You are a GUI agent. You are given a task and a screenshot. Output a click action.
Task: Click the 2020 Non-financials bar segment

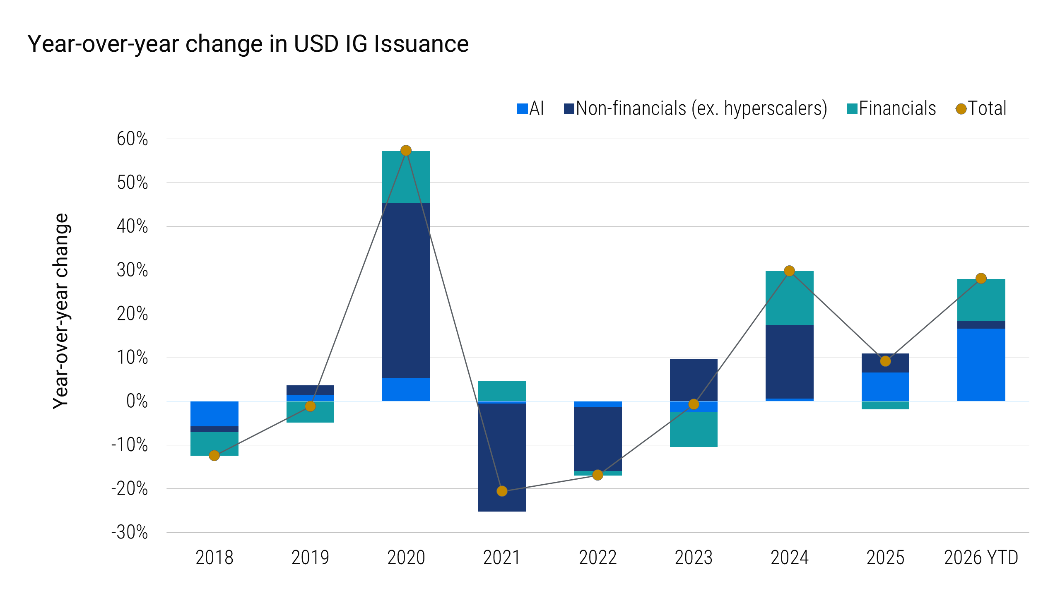[406, 290]
